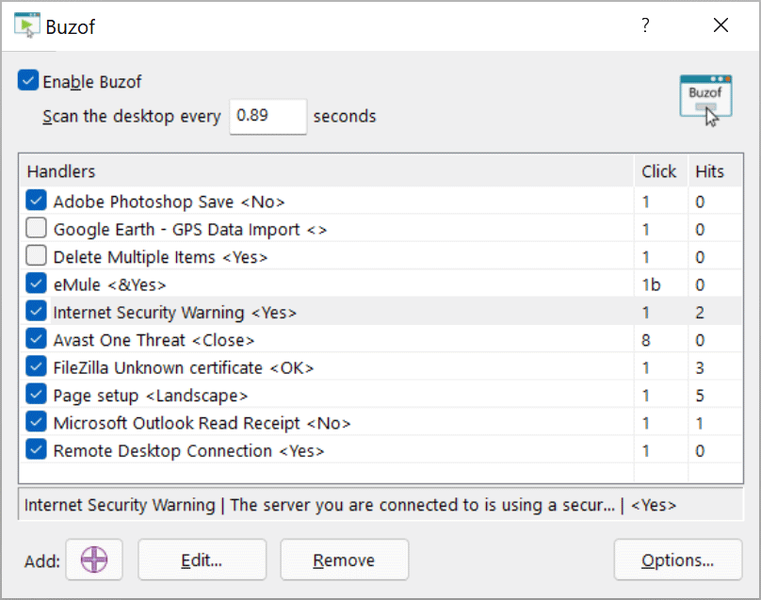The image size is (761, 600).
Task: Click the Buzof logo in top right
Action: coord(705,99)
